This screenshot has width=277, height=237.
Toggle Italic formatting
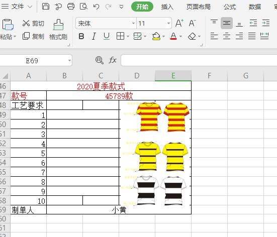tap(94, 36)
